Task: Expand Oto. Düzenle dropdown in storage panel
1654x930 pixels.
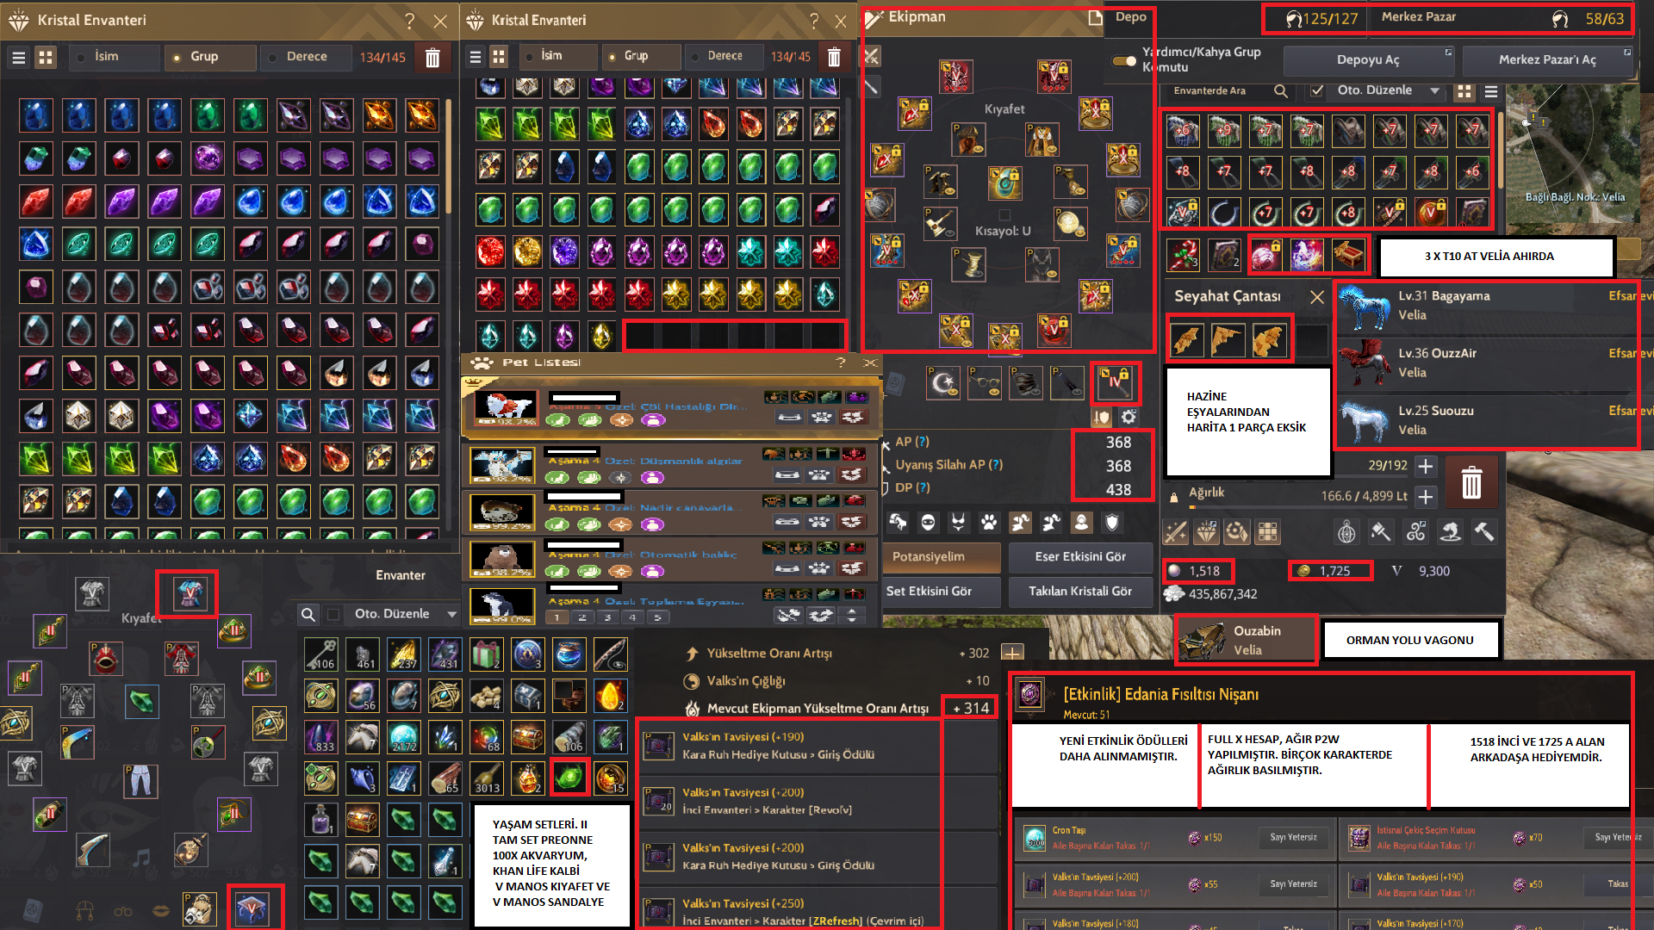Action: [1434, 90]
